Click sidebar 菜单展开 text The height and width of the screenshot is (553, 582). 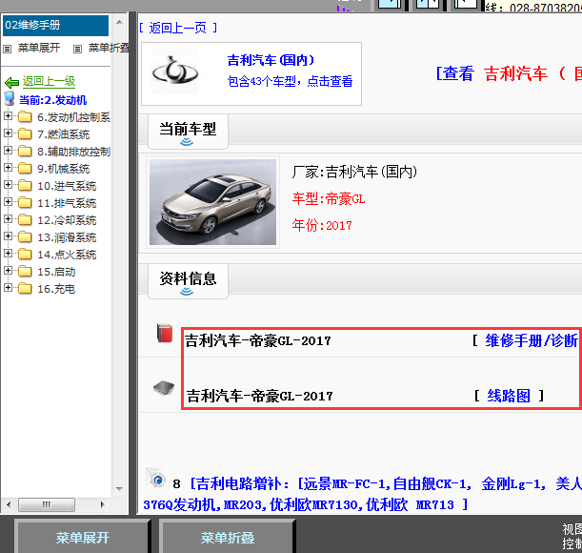click(x=39, y=48)
